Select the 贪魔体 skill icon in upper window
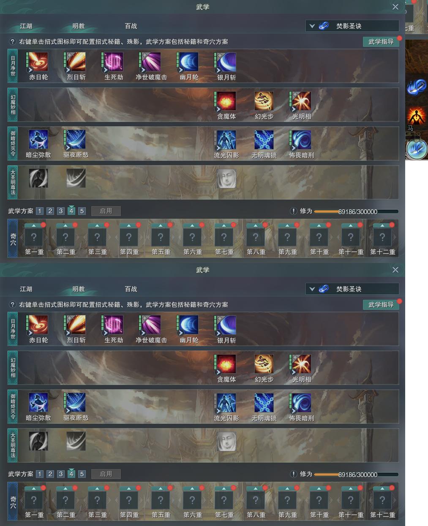Viewport: 428px width, 526px height. (226, 101)
